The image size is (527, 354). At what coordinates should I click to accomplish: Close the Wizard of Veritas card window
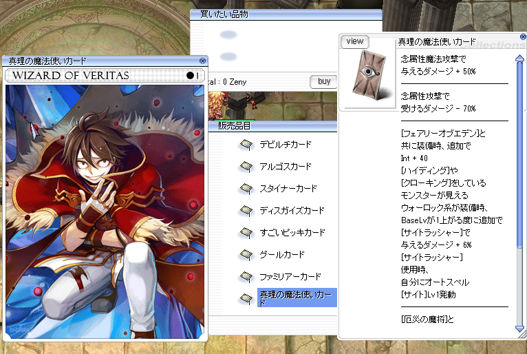click(202, 61)
